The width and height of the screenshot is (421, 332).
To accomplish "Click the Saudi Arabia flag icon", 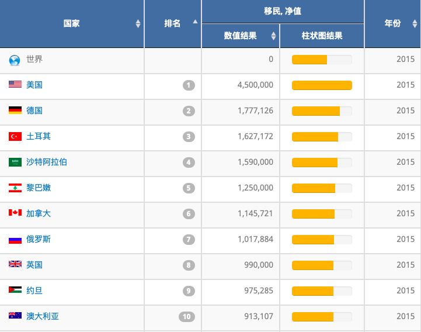I will click(15, 162).
